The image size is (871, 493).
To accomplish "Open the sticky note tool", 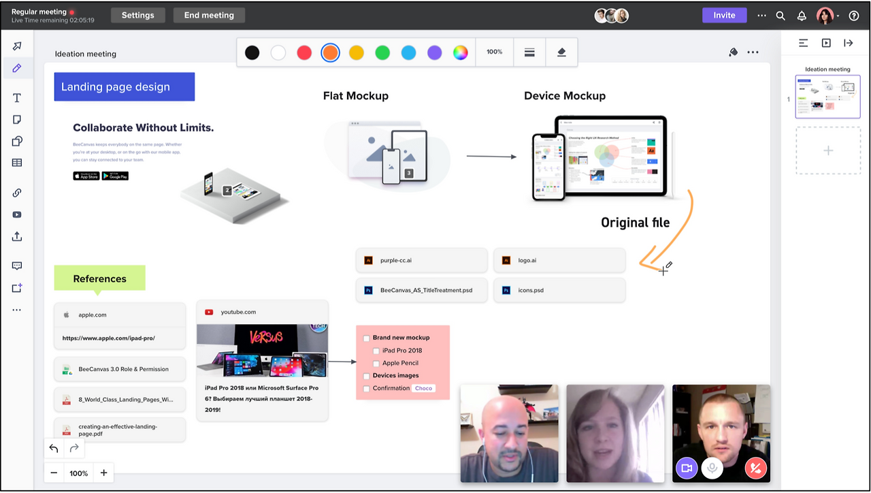I will pyautogui.click(x=17, y=119).
